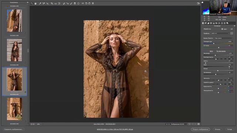Click the Готово done button
Screen dimensions: 237x133
click(230, 129)
